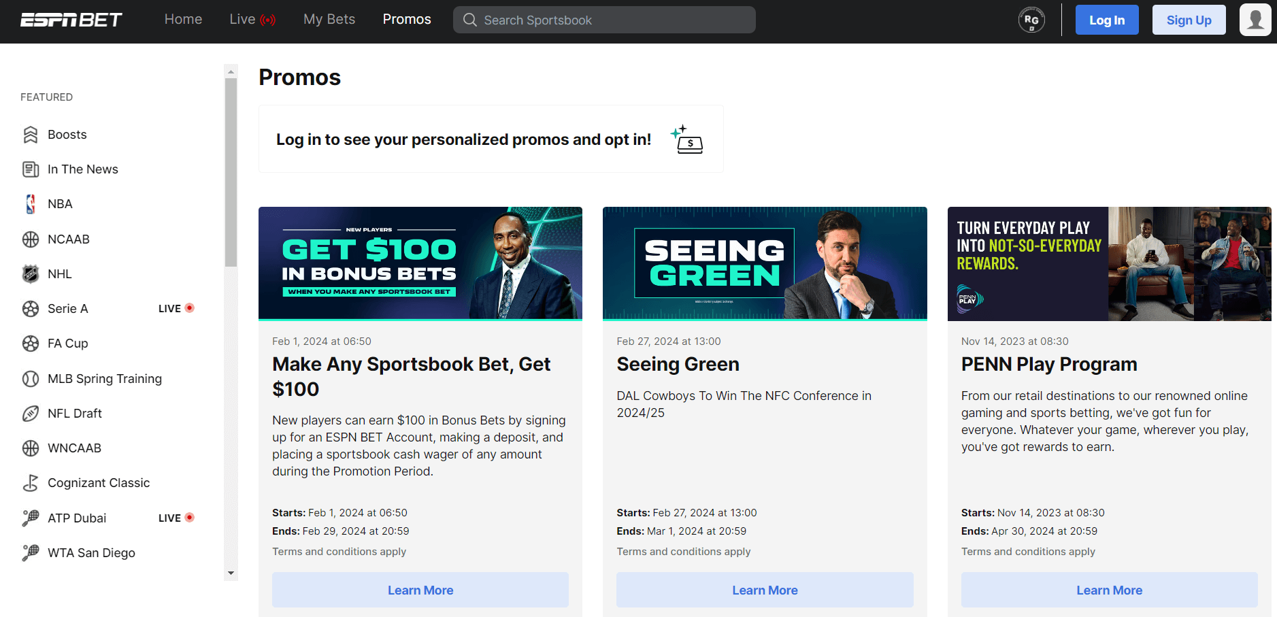Image resolution: width=1277 pixels, height=617 pixels.
Task: Select the NHL shield icon
Action: [31, 274]
